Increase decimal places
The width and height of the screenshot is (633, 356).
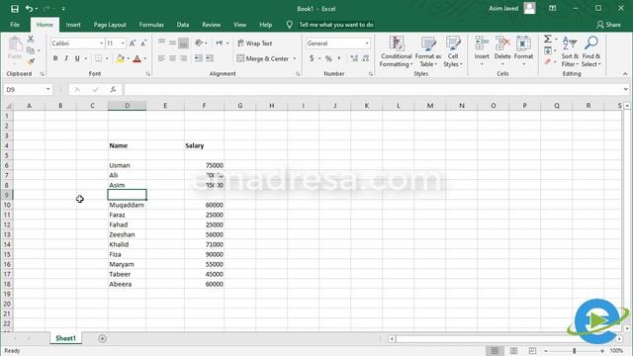point(354,58)
